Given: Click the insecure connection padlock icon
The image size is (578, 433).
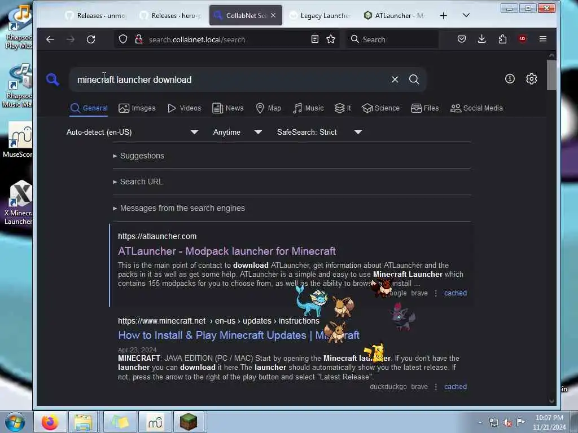Looking at the screenshot, I should click(139, 39).
